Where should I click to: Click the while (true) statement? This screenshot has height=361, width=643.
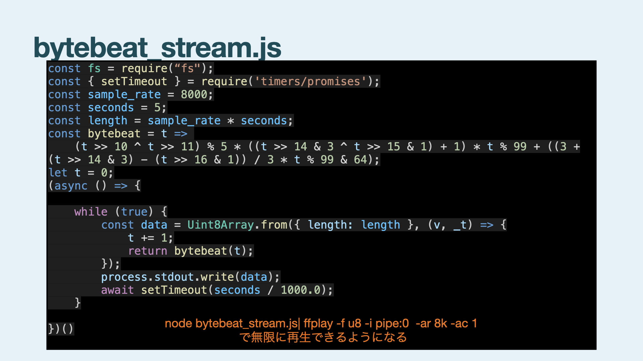tap(121, 212)
